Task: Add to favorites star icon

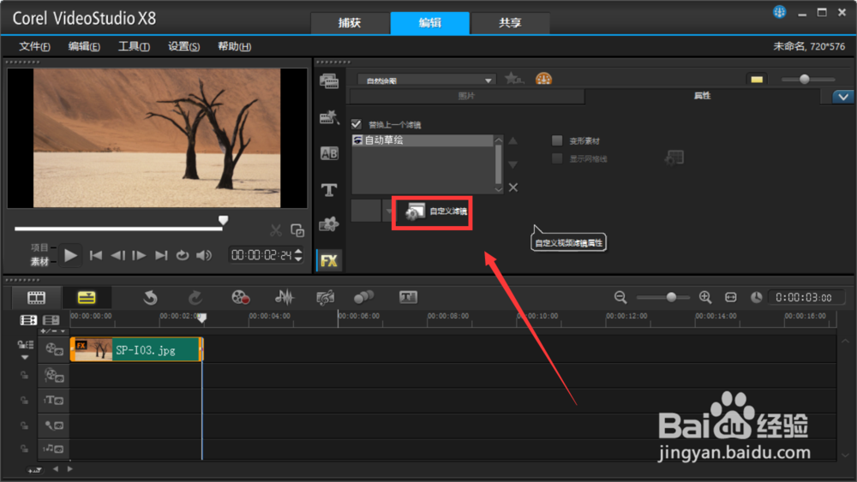Action: point(513,79)
